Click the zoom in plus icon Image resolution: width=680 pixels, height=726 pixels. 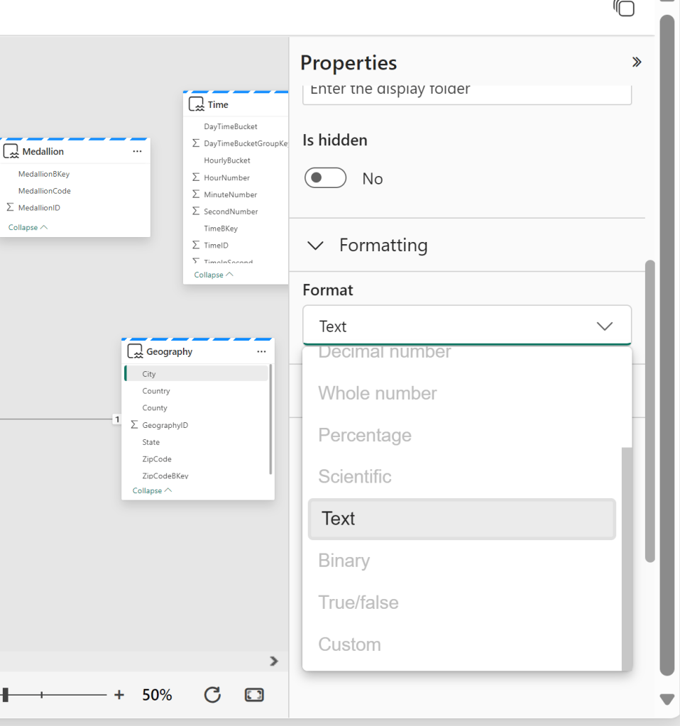(x=119, y=695)
